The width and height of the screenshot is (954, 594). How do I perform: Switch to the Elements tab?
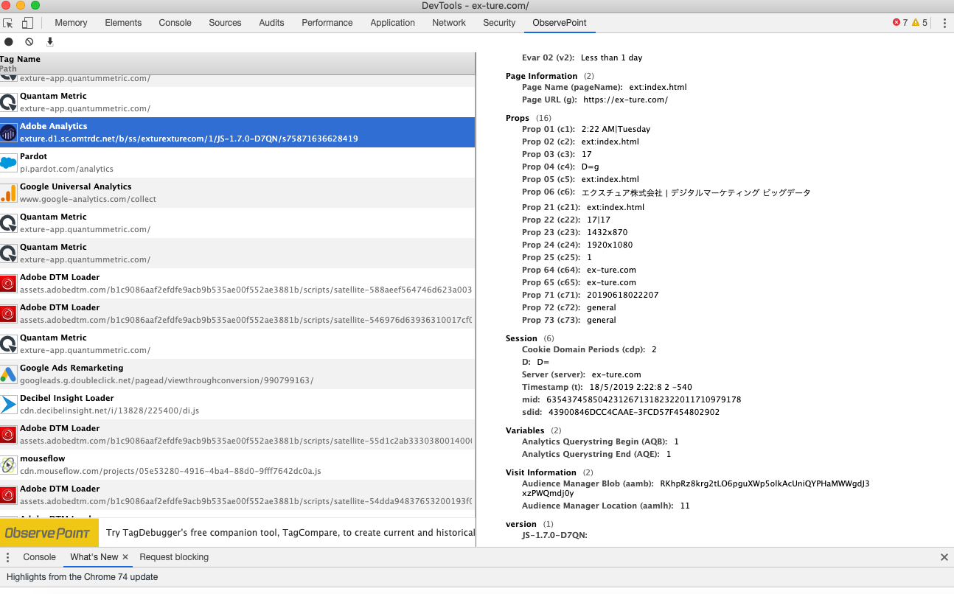click(x=123, y=23)
